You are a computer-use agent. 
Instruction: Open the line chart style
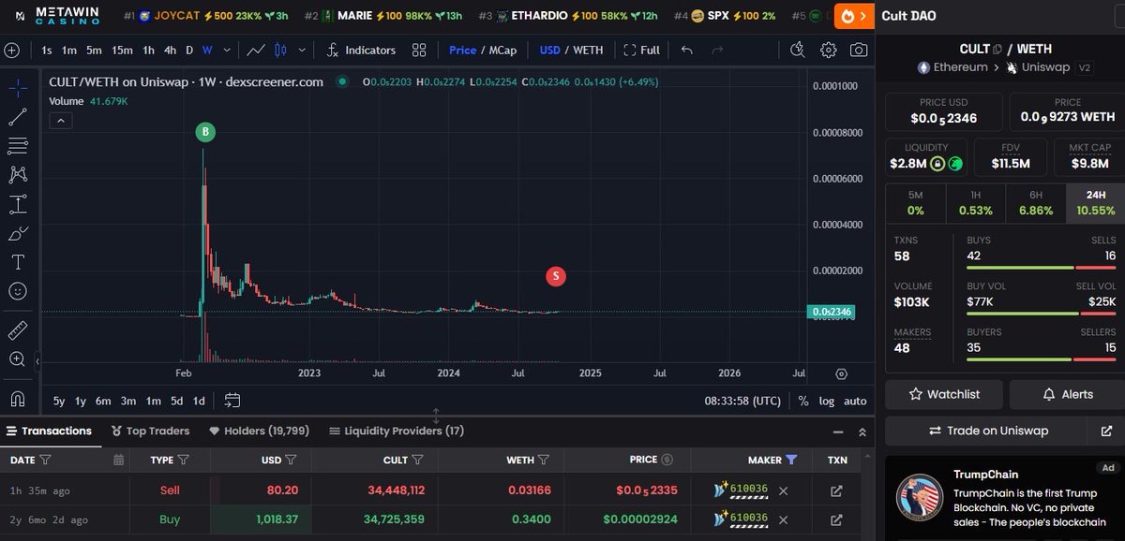point(256,50)
